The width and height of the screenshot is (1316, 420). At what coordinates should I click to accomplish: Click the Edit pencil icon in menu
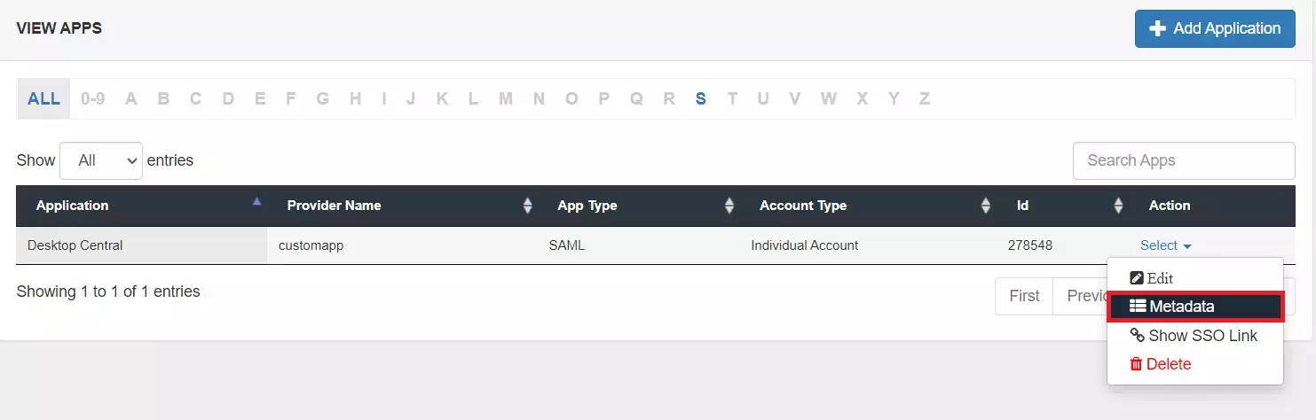[1137, 278]
